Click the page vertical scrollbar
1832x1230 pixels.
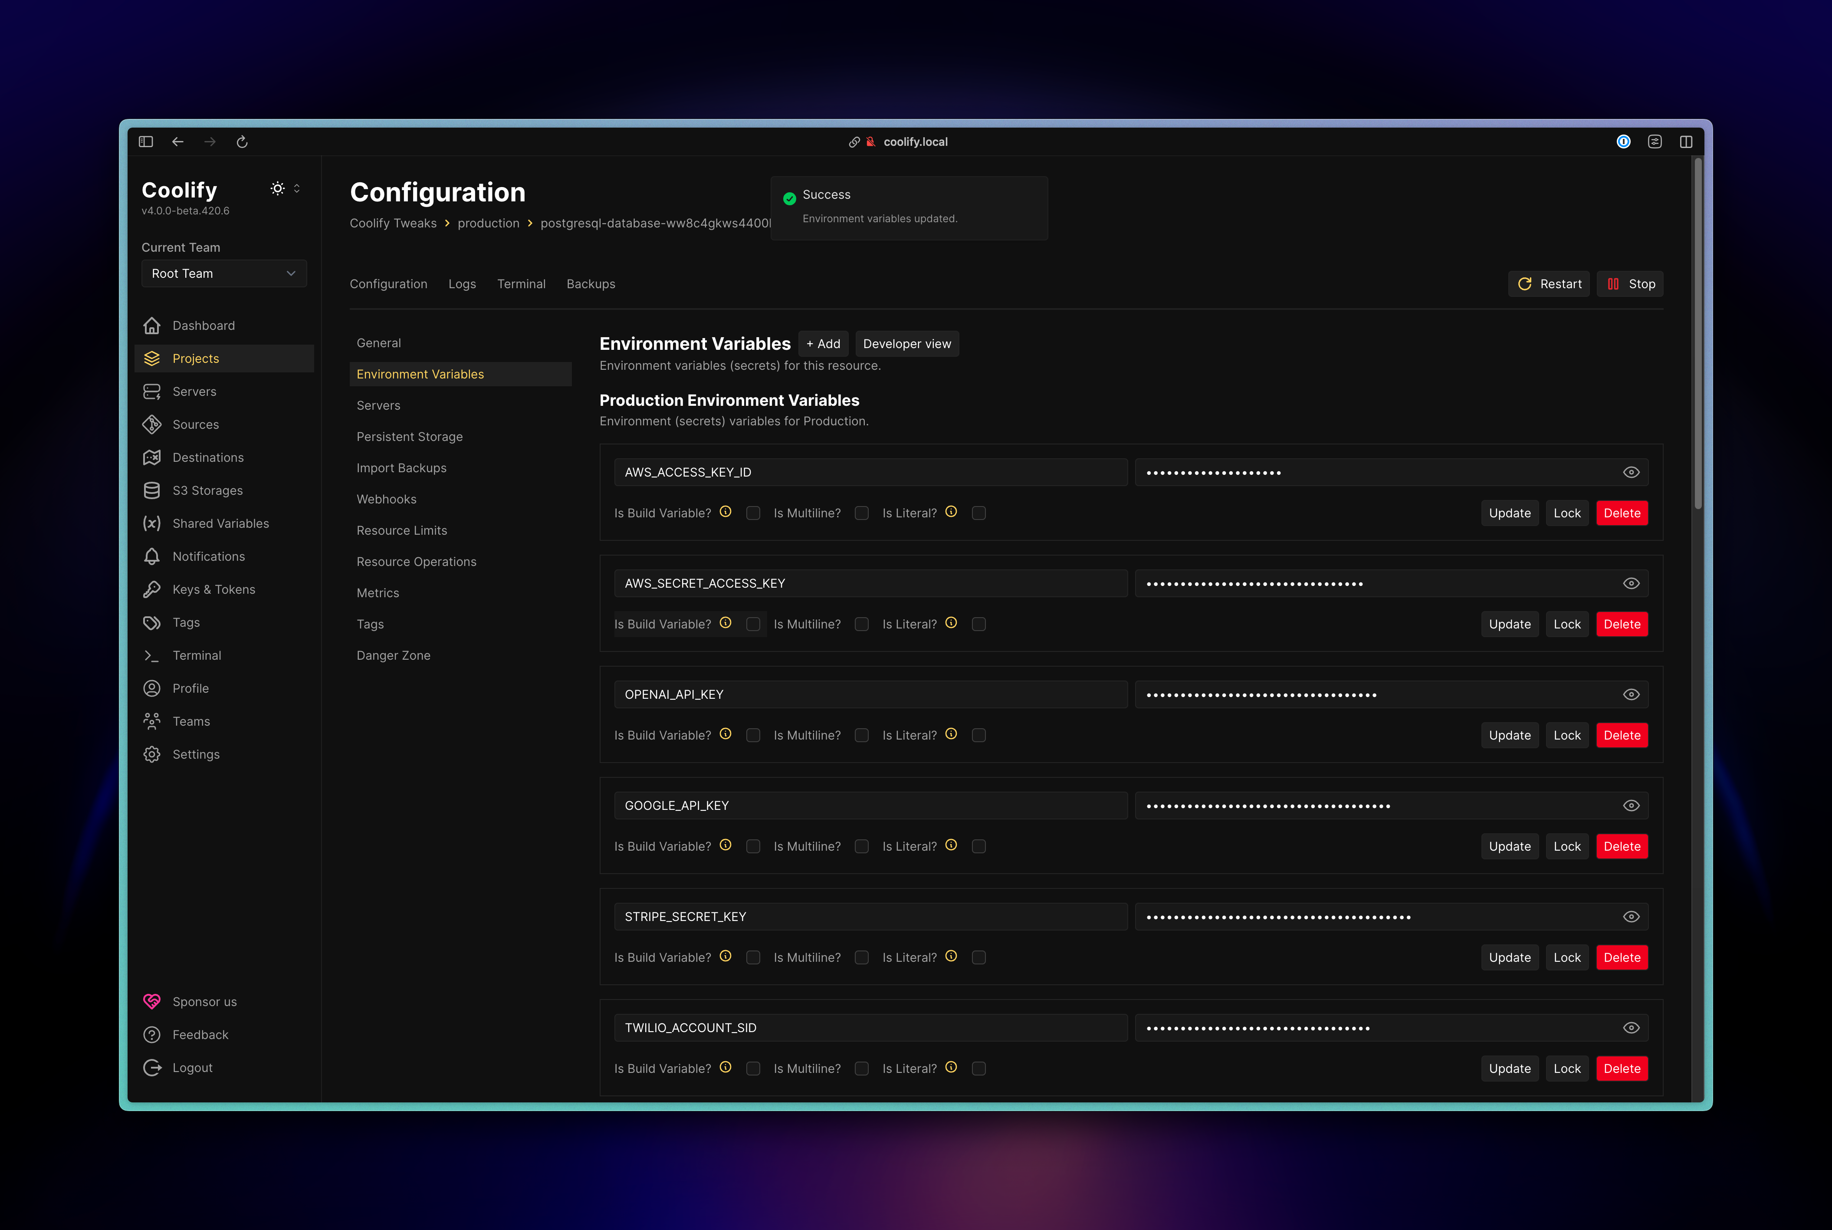[x=1698, y=333]
